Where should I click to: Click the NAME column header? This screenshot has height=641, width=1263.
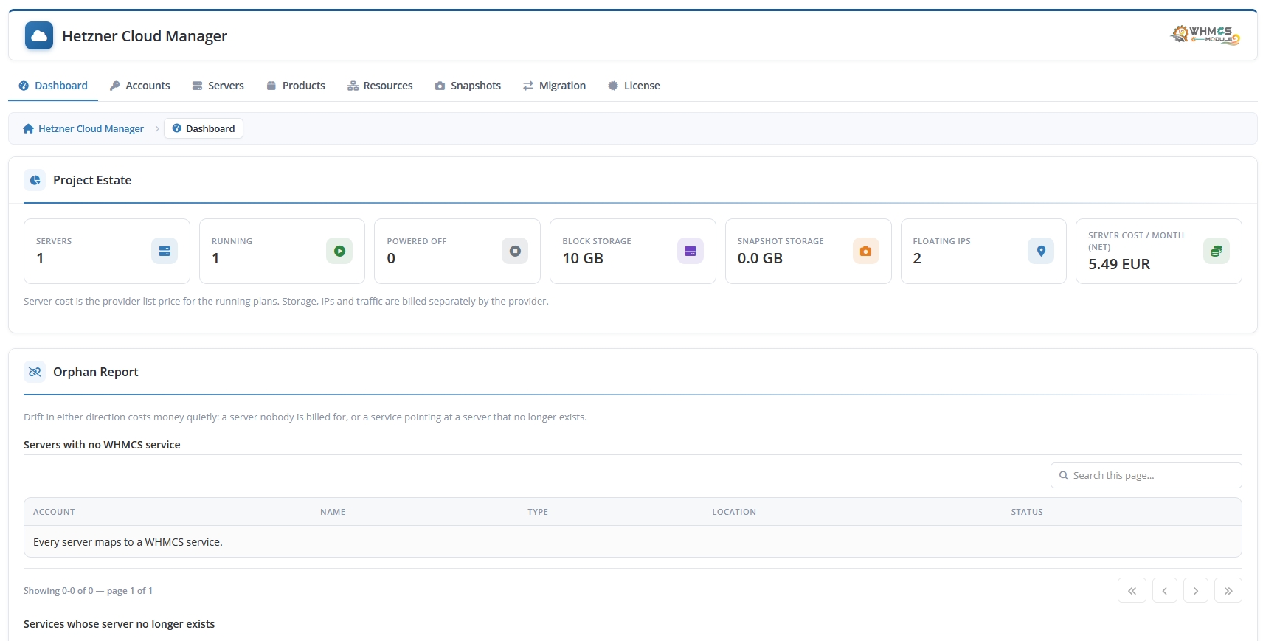click(333, 512)
